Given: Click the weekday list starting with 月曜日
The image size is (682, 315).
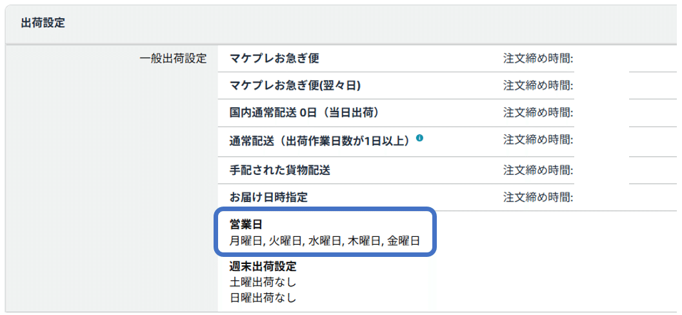Looking at the screenshot, I should click(x=325, y=241).
